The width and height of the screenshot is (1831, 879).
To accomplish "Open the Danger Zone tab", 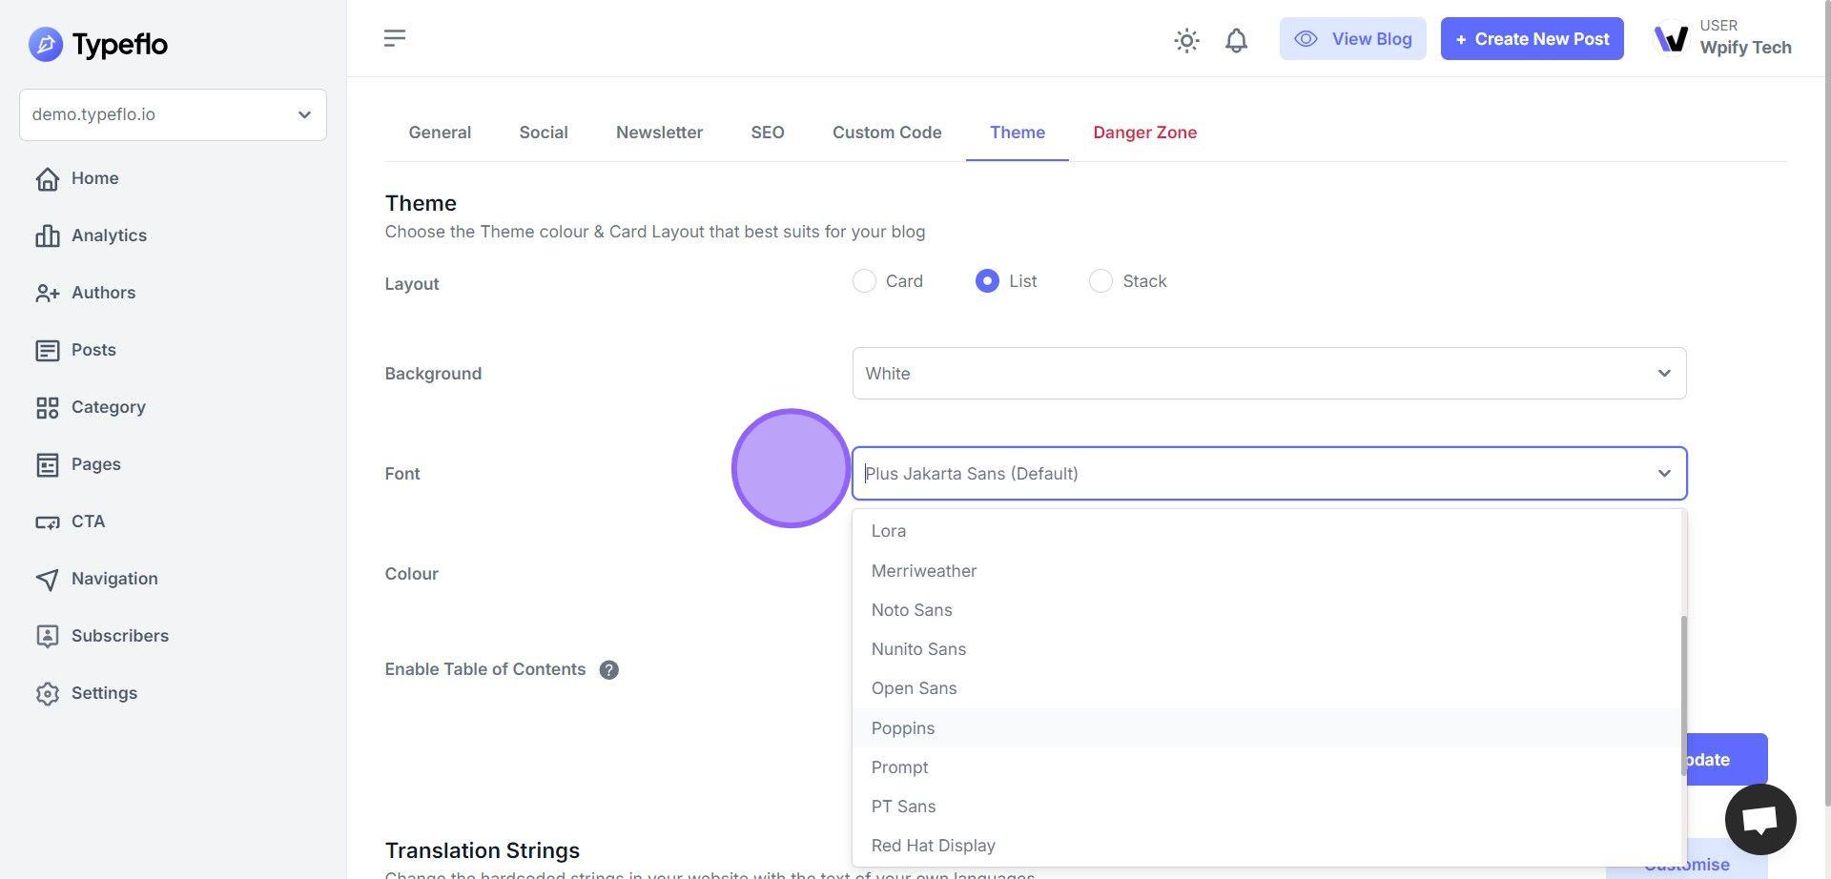I will coord(1144,133).
